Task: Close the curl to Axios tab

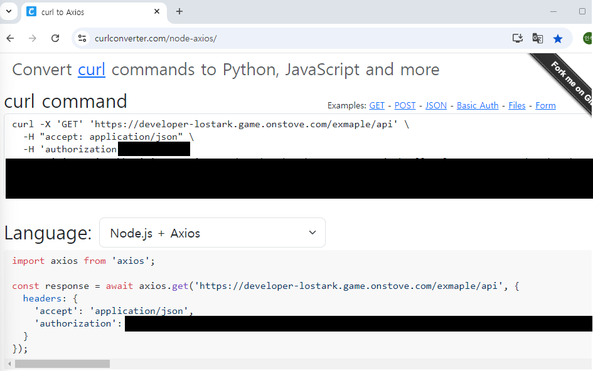Action: (157, 12)
